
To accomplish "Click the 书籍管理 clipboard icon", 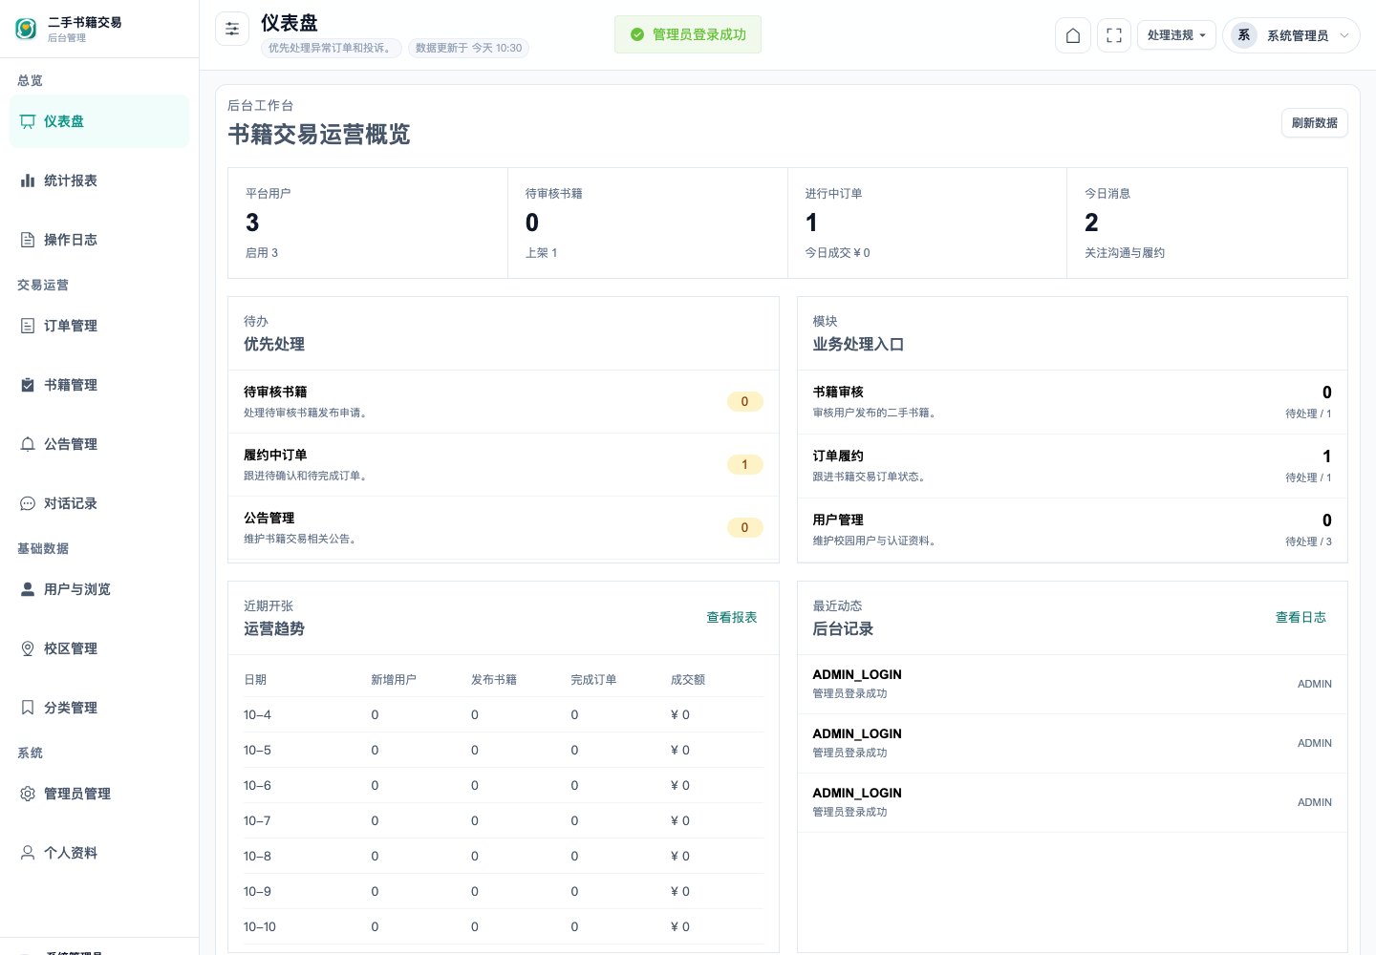I will (x=28, y=385).
